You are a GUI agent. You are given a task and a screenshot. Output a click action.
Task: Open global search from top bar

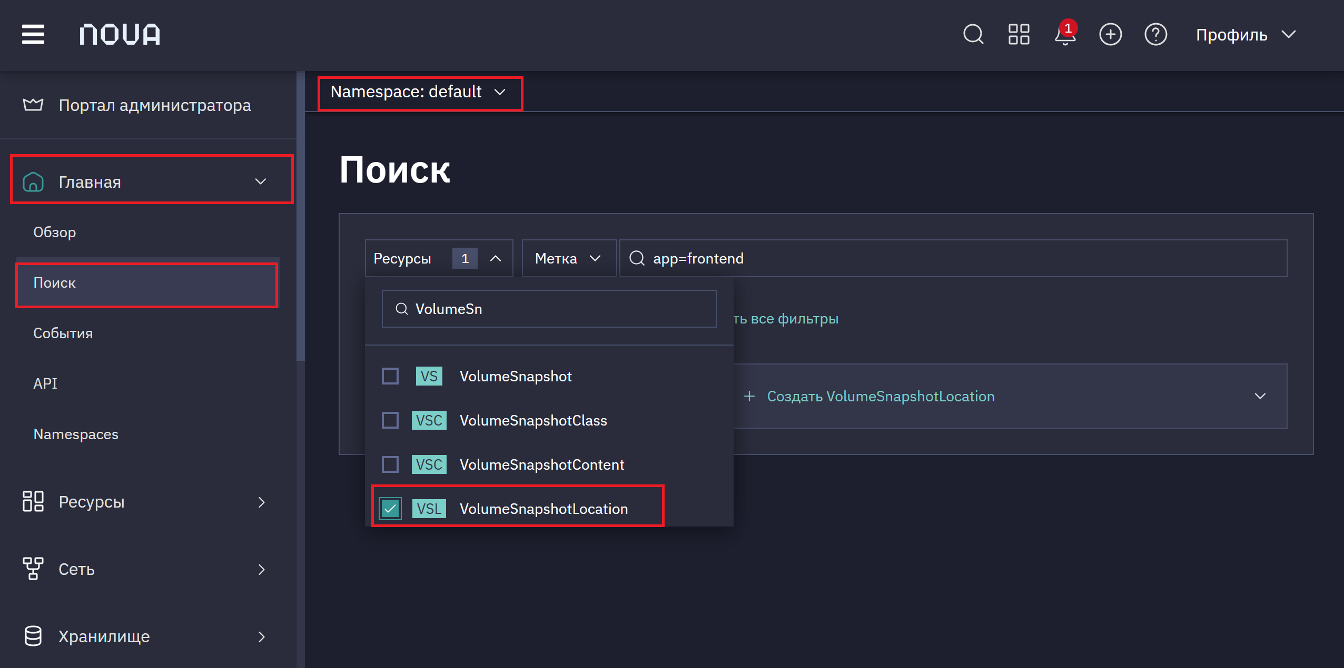coord(973,35)
